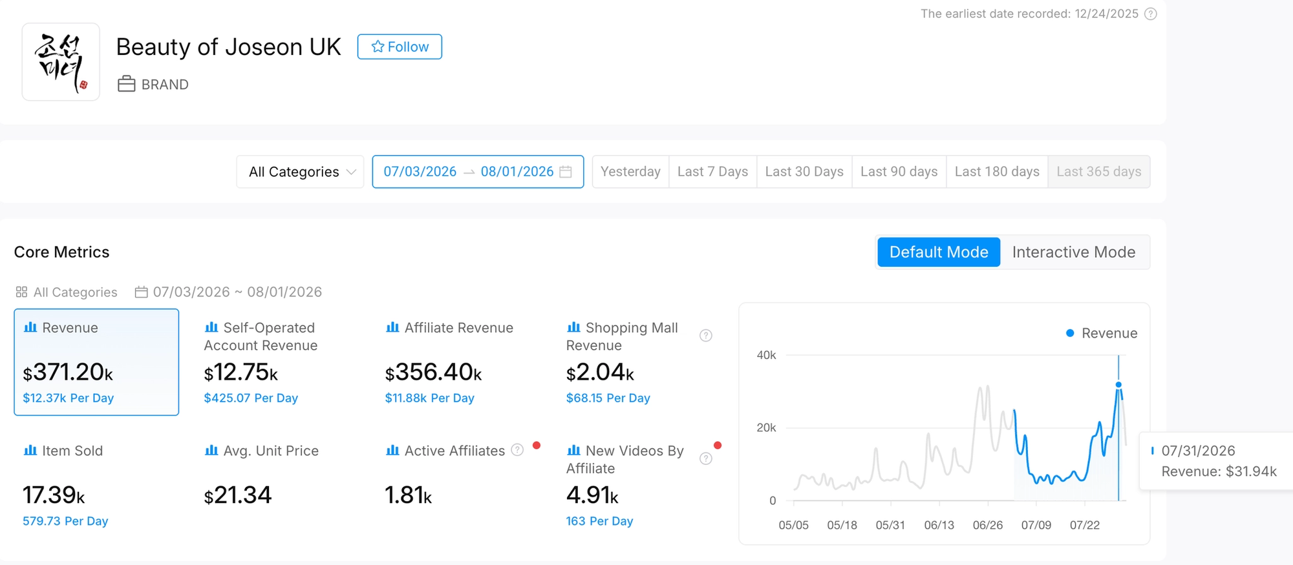Click the Active Affiliates help icon
Image resolution: width=1293 pixels, height=565 pixels.
pos(517,450)
